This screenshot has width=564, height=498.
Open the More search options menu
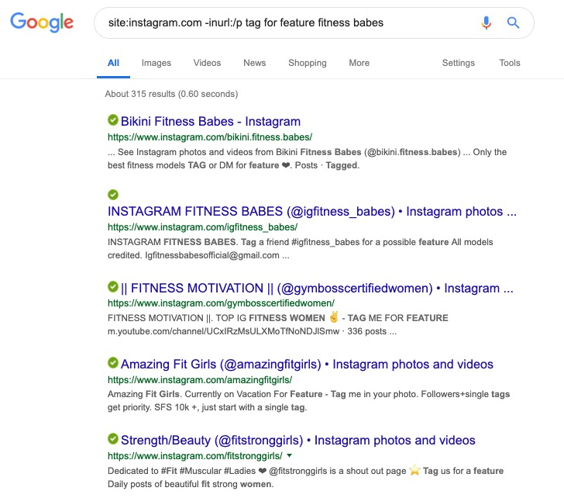359,63
